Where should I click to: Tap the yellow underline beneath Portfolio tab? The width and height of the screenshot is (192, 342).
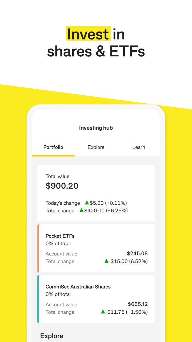pyautogui.click(x=53, y=155)
